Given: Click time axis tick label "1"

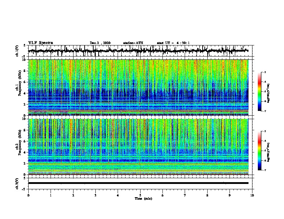Looking at the screenshot, I should 51,195.
